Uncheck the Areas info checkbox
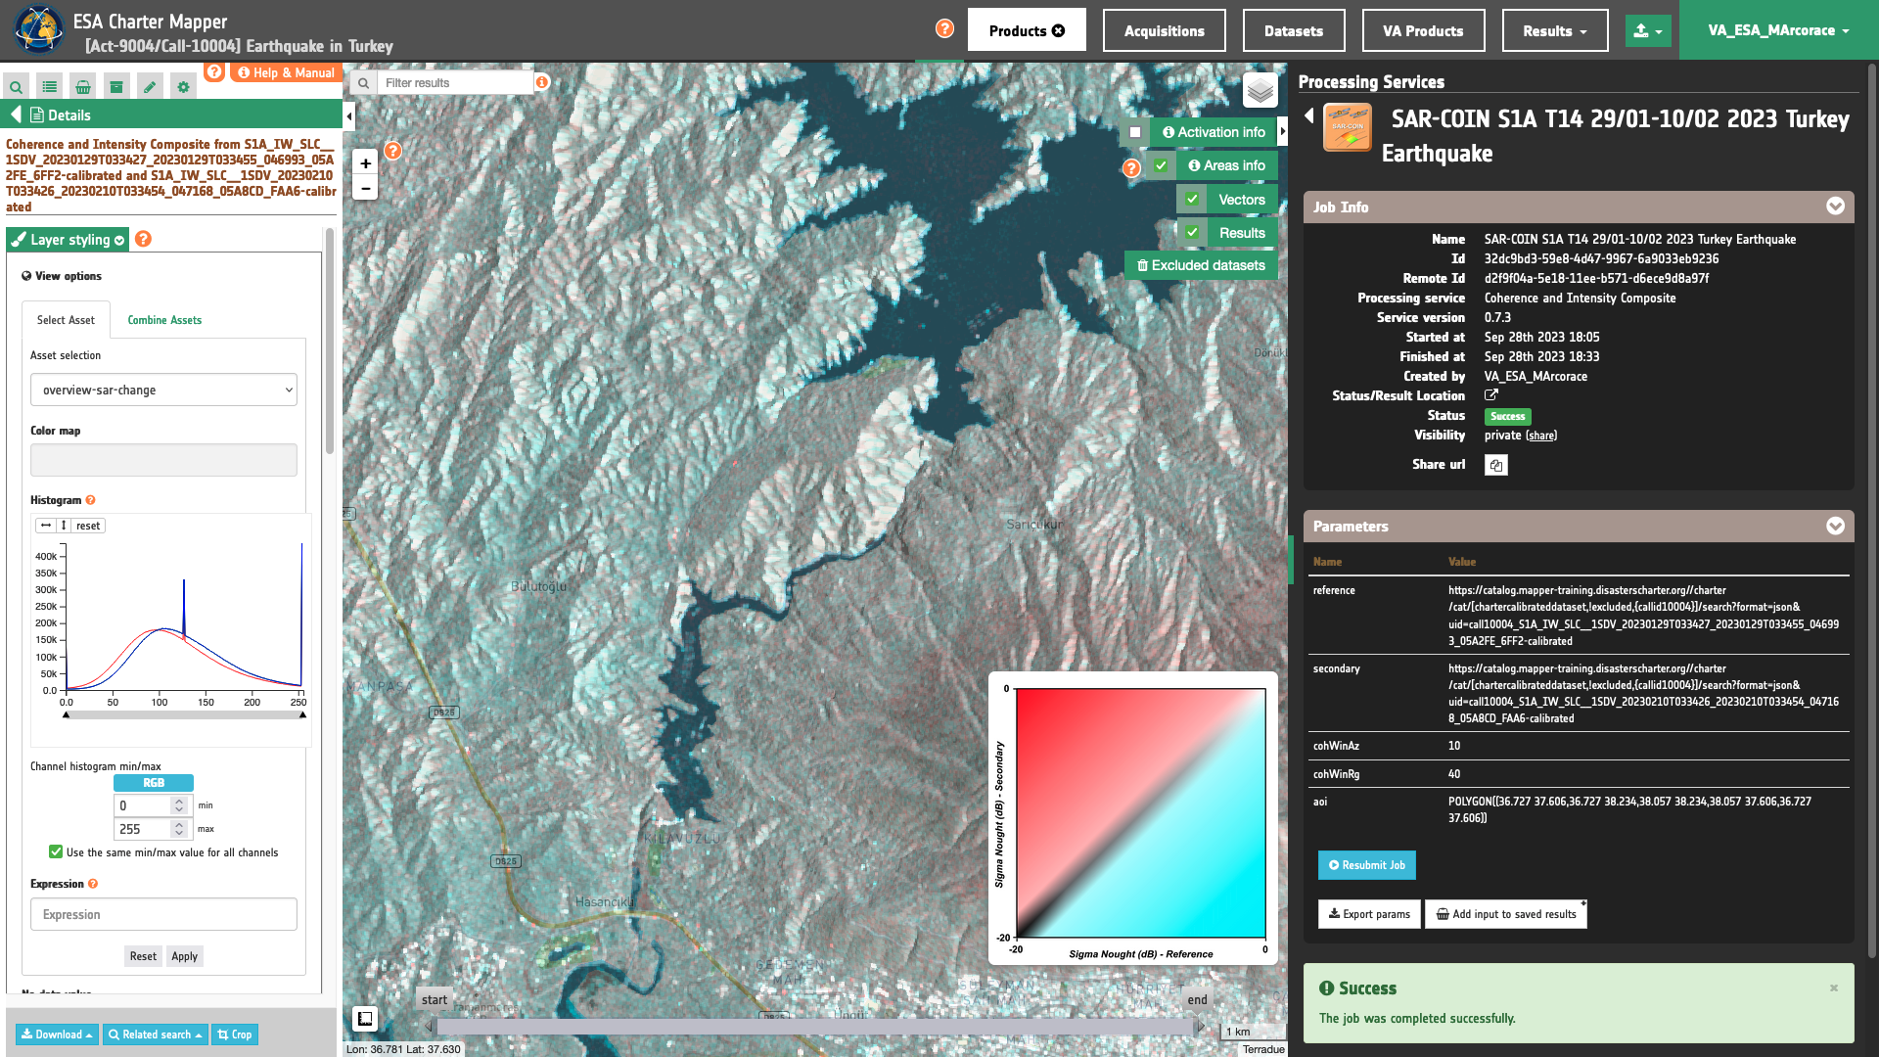This screenshot has width=1879, height=1057. [1161, 165]
